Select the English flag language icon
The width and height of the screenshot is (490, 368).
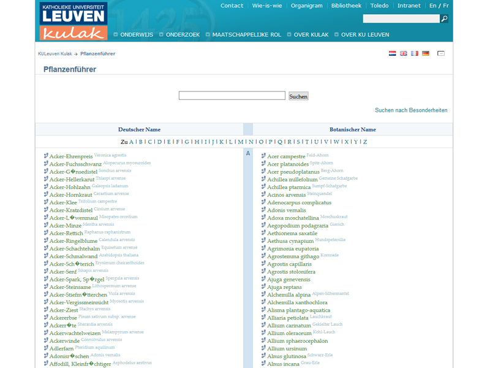[x=404, y=53]
